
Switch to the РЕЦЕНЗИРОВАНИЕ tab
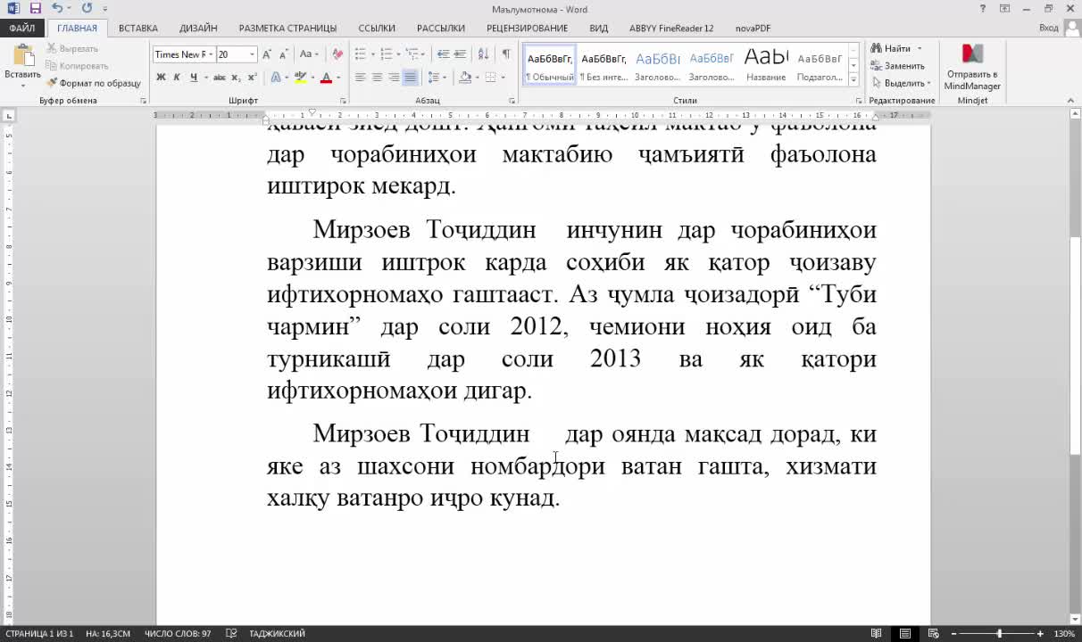[527, 29]
